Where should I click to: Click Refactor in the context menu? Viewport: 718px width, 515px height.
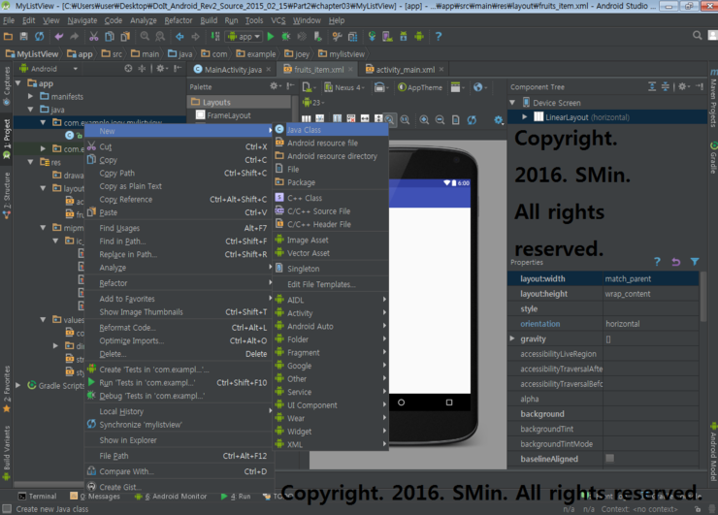(179, 283)
